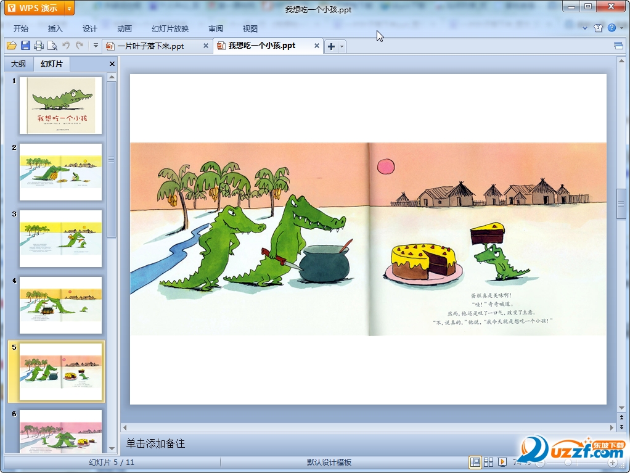Expand the help dropdown arrow

(x=622, y=28)
